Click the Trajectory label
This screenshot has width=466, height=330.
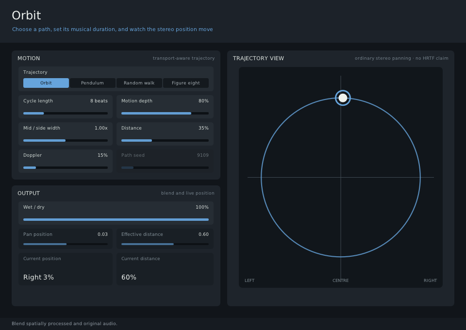coord(35,72)
